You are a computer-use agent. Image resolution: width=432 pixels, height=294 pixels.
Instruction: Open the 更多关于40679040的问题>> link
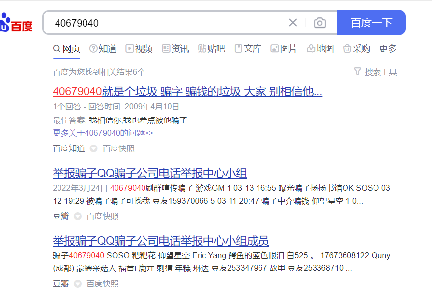pyautogui.click(x=103, y=133)
